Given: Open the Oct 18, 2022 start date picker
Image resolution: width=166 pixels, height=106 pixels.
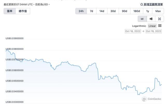Looking at the screenshot, I should pos(133,31).
